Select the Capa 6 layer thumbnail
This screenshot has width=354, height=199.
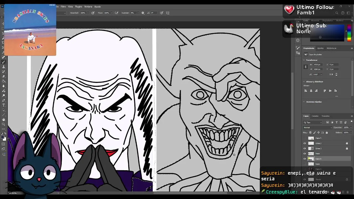pyautogui.click(x=311, y=159)
